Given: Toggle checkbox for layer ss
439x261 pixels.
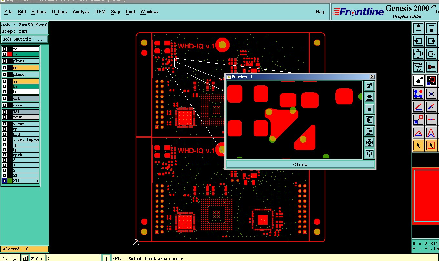Looking at the screenshot, I should pos(5,81).
